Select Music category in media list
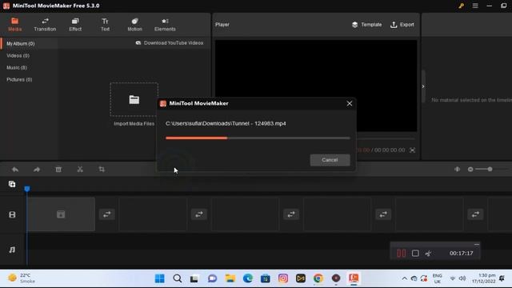The height and width of the screenshot is (288, 512). (x=17, y=67)
